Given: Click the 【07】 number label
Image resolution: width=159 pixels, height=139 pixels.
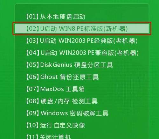Looking at the screenshot, I should coord(32,89).
